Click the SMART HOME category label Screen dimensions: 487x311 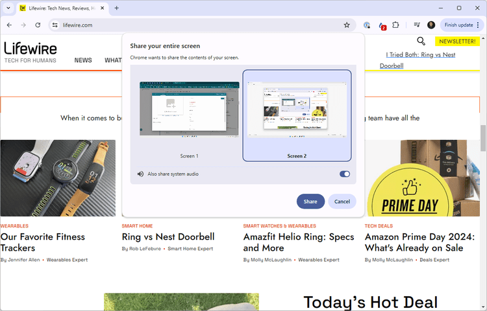coord(137,226)
